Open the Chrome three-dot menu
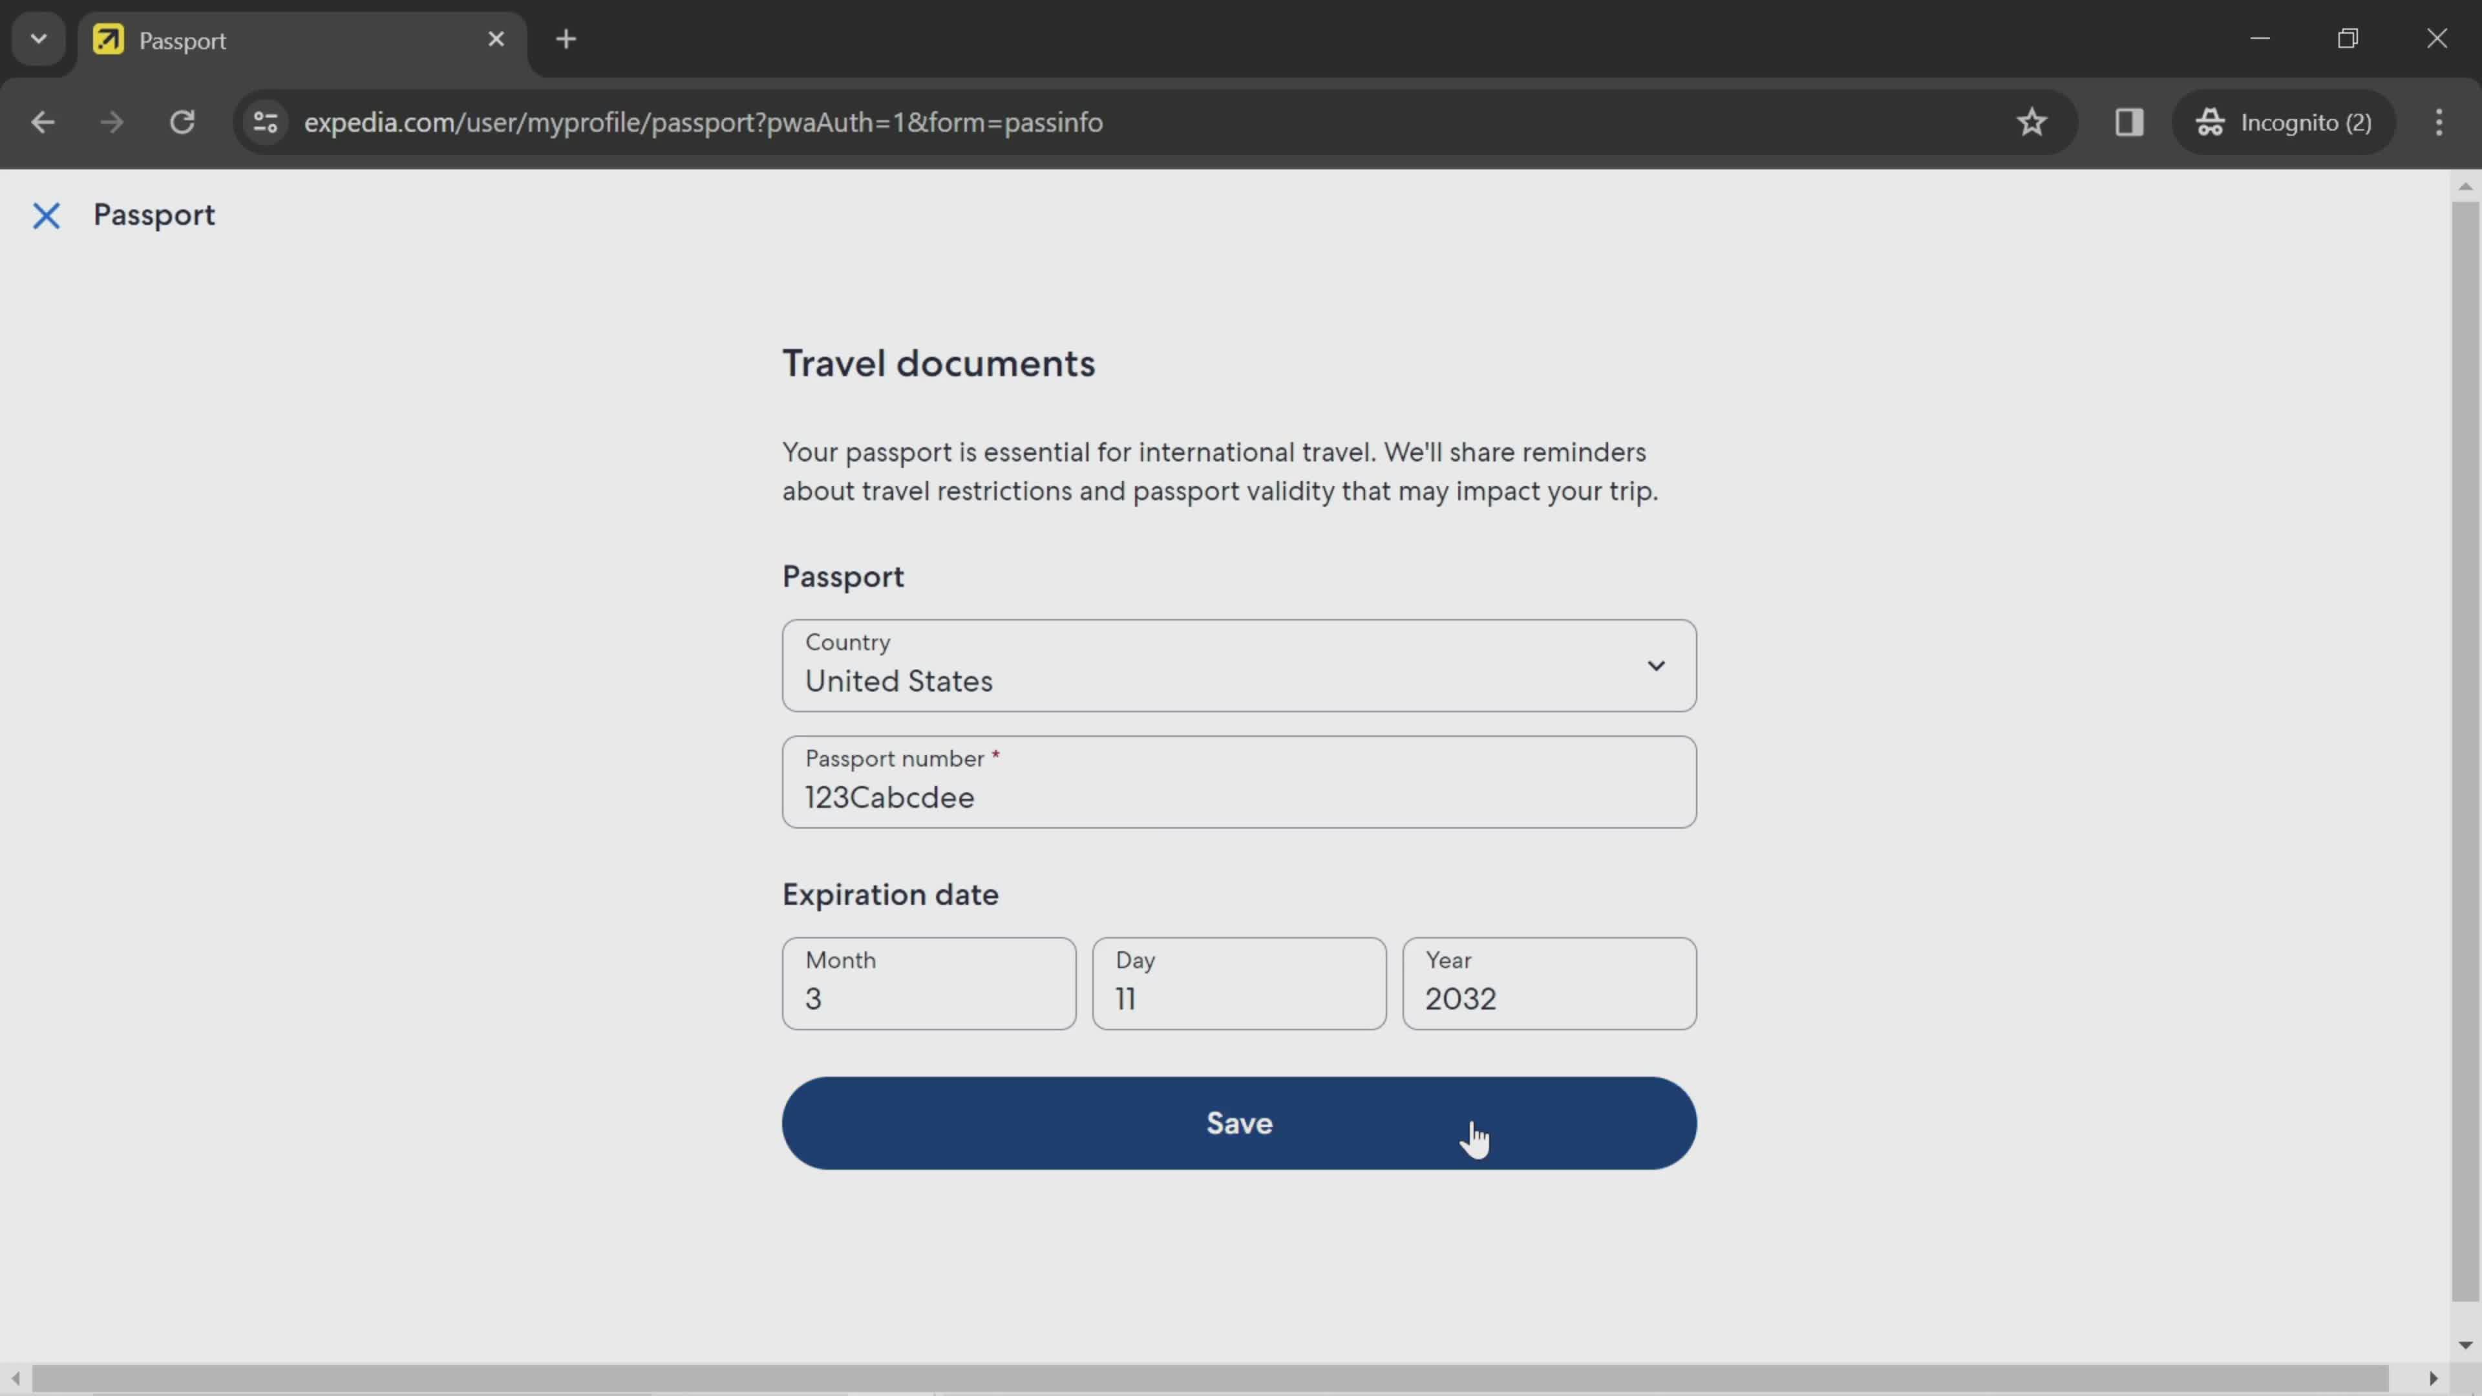Image resolution: width=2482 pixels, height=1396 pixels. (x=2439, y=122)
